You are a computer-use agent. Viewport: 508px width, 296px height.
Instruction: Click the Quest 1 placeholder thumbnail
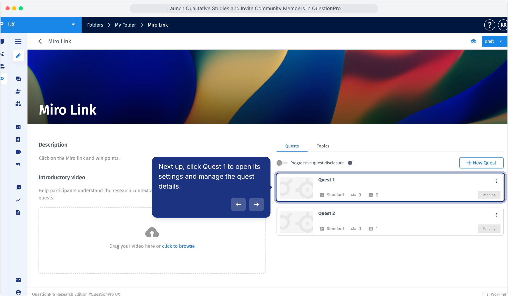pyautogui.click(x=296, y=188)
